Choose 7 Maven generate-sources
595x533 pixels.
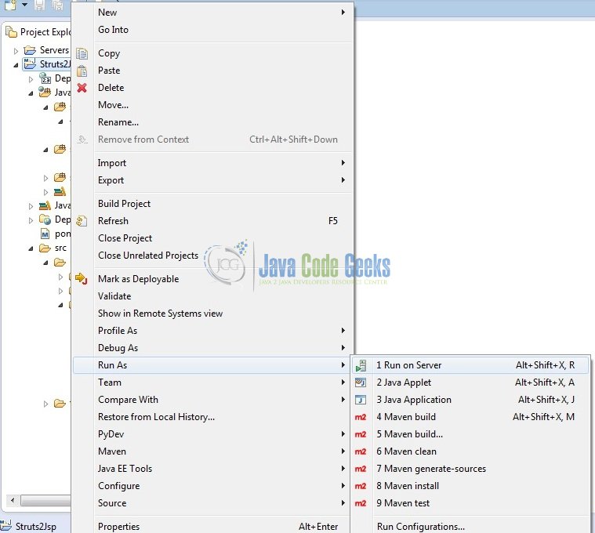tap(470, 469)
